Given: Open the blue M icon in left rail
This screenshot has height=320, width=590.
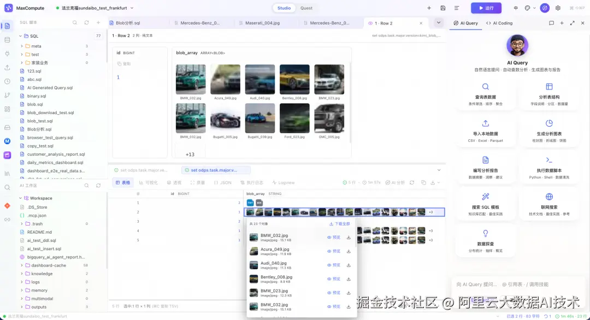Looking at the screenshot, I should (x=7, y=141).
